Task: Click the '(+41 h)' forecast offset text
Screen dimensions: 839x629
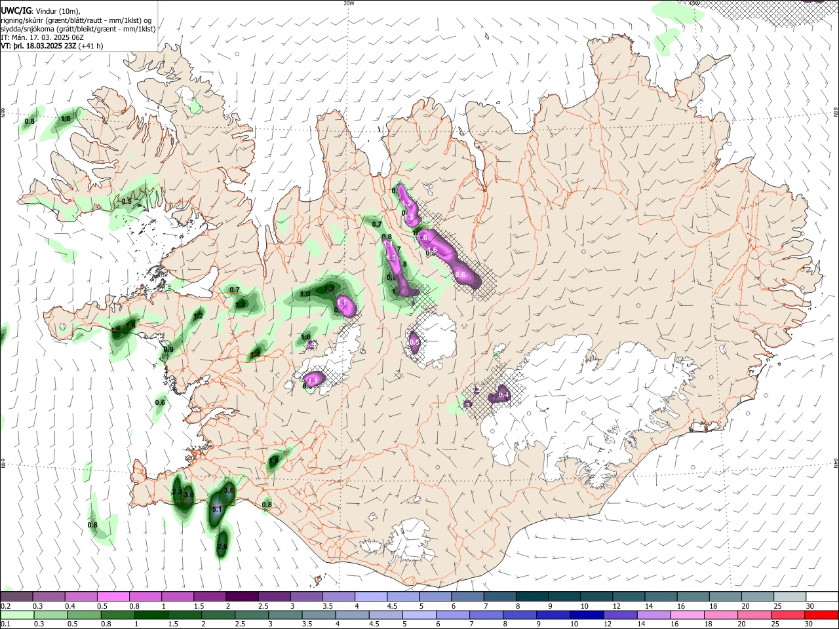Action: pyautogui.click(x=91, y=46)
